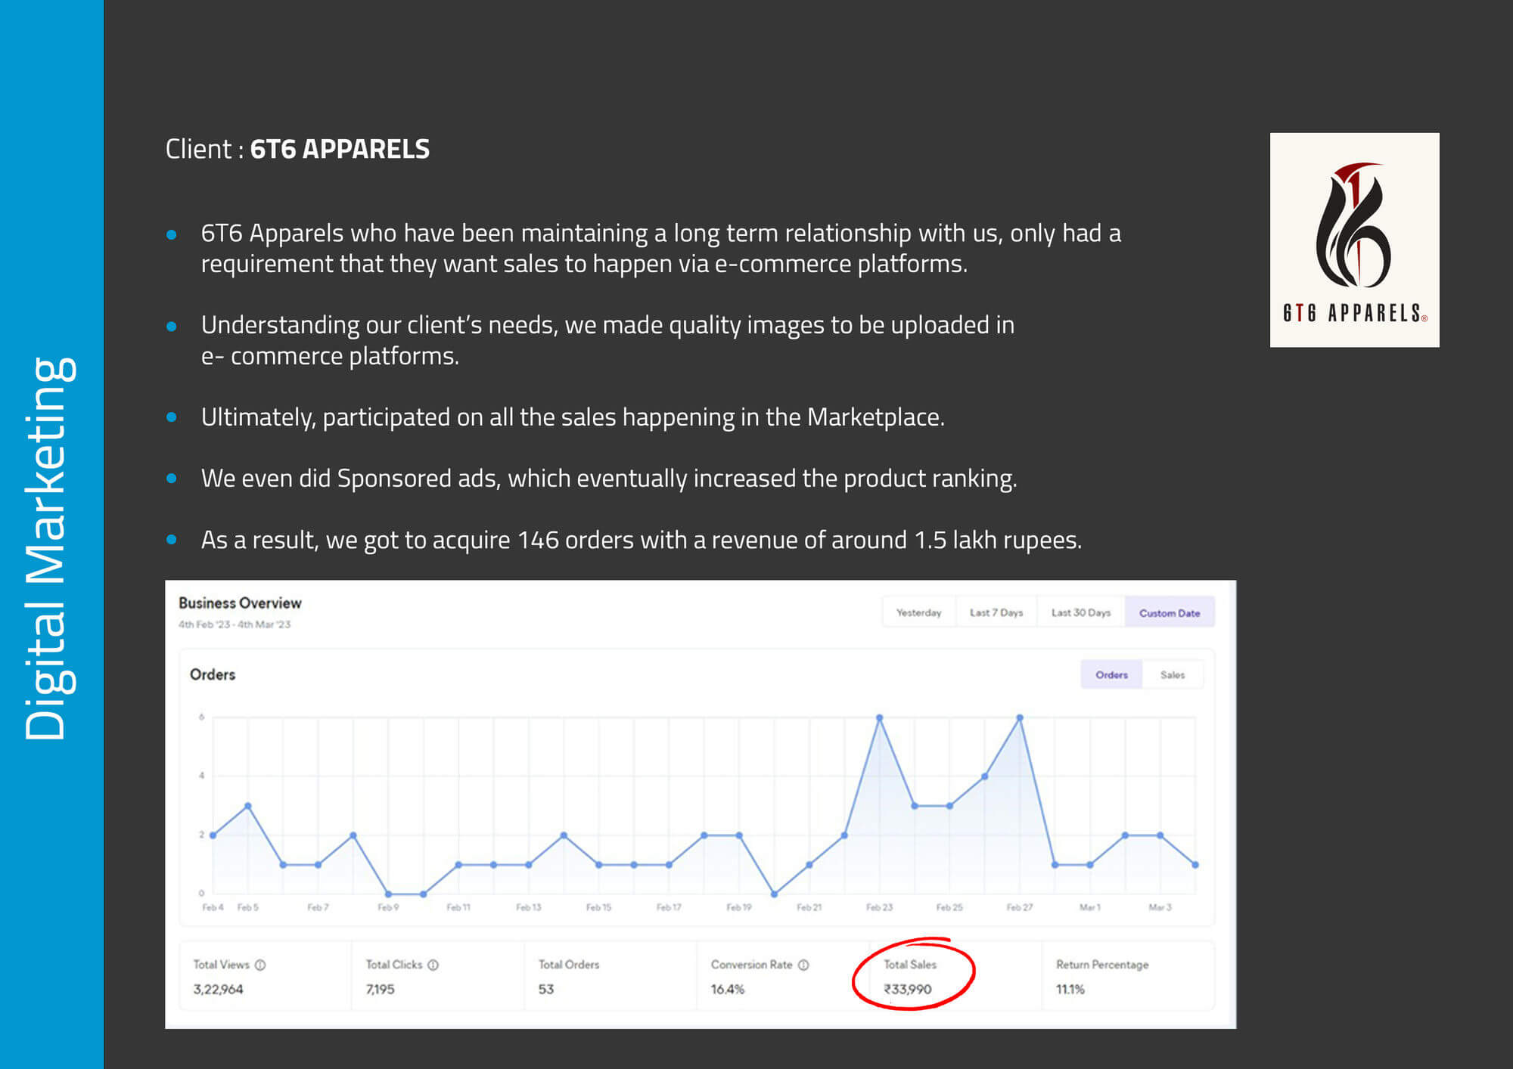
Task: Click the Total Views value 3,22,964
Action: tap(218, 989)
